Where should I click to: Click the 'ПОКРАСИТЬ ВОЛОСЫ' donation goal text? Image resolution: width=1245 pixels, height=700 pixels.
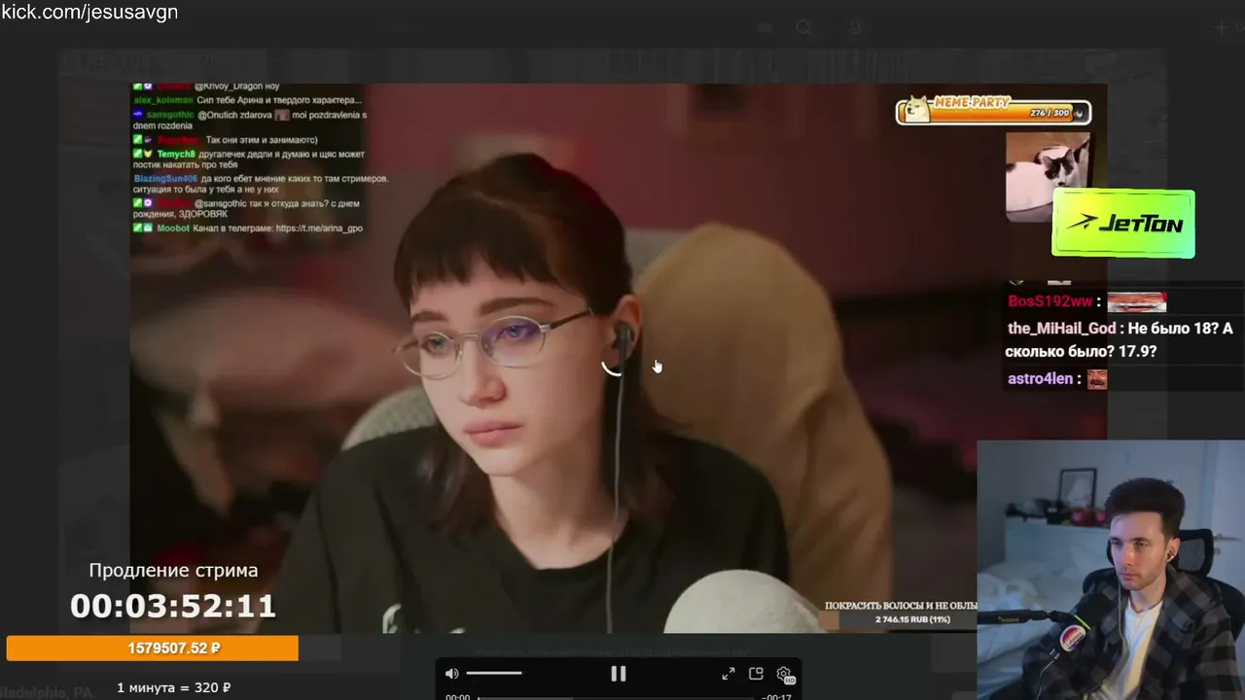point(901,606)
